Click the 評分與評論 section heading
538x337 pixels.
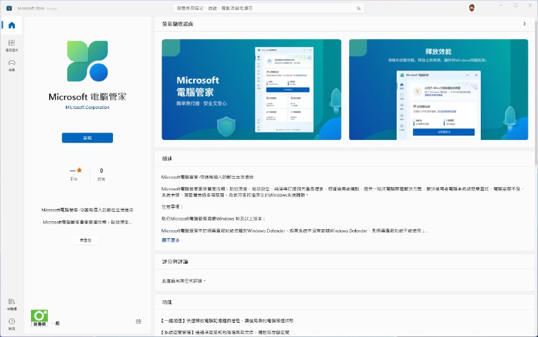(175, 262)
